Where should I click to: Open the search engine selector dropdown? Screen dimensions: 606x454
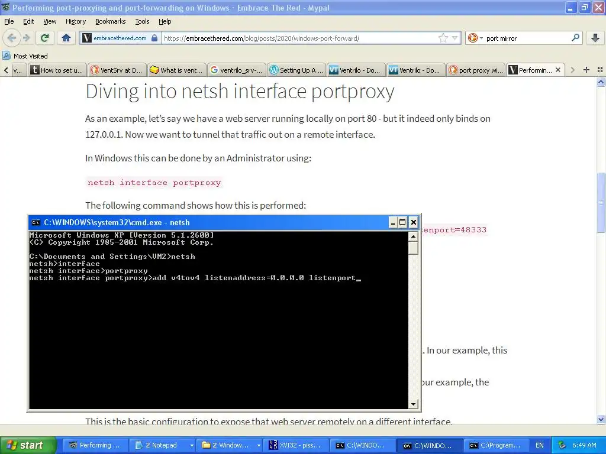tap(475, 38)
